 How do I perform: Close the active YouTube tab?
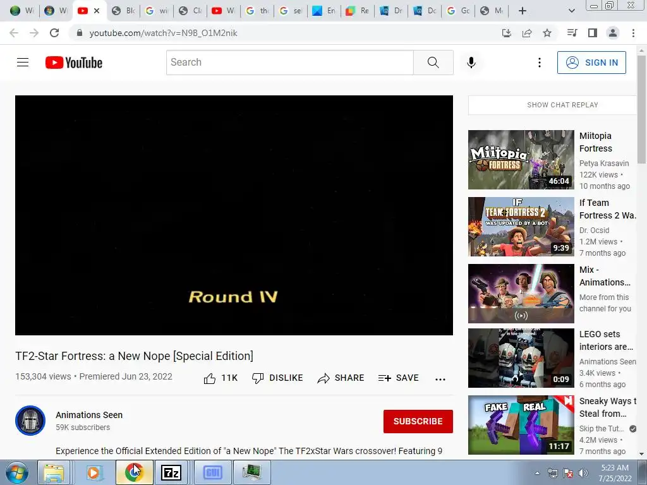pos(97,11)
